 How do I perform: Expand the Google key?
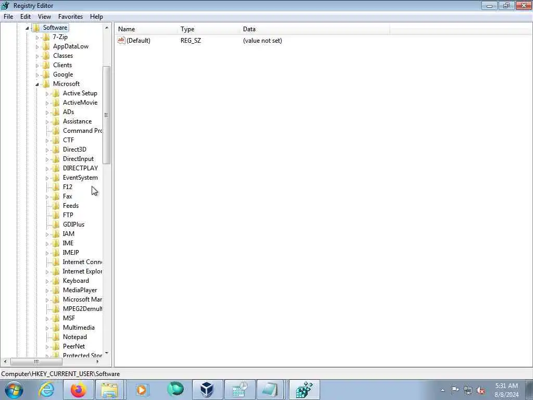tap(37, 74)
